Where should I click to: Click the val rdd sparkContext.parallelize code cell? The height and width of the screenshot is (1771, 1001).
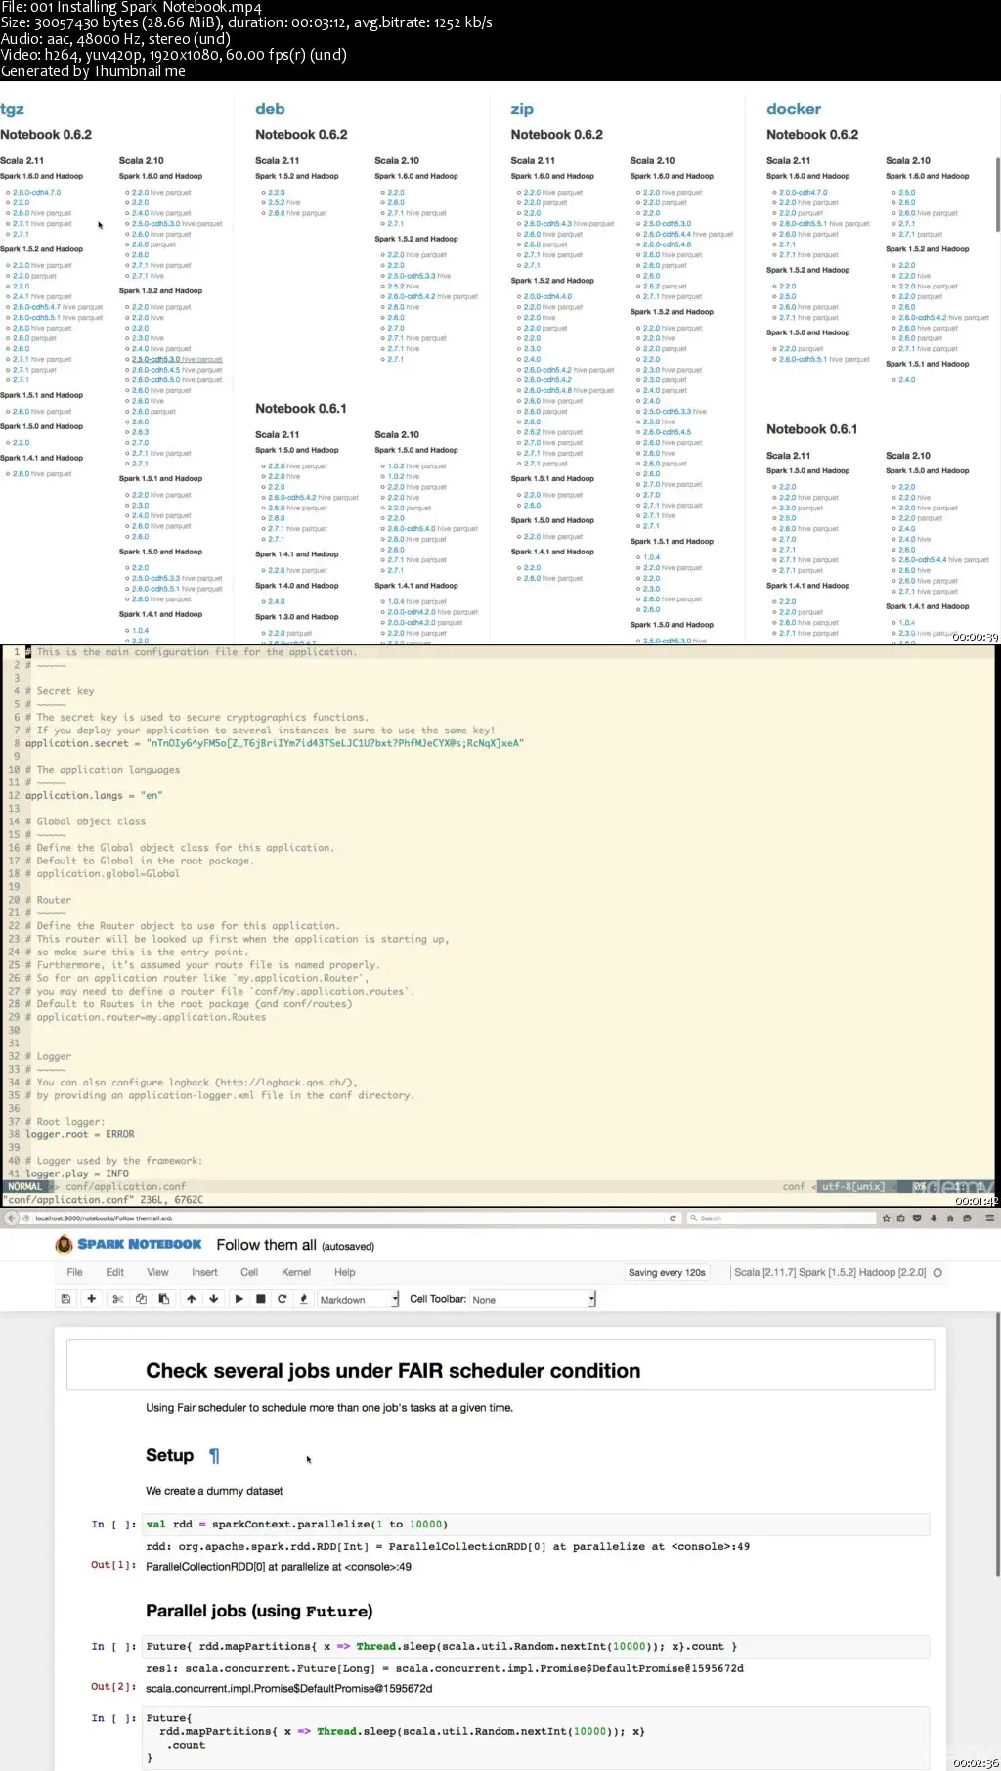(x=536, y=1525)
